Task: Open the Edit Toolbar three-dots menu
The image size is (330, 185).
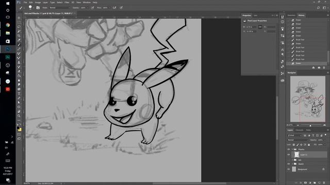Action: tap(19, 120)
